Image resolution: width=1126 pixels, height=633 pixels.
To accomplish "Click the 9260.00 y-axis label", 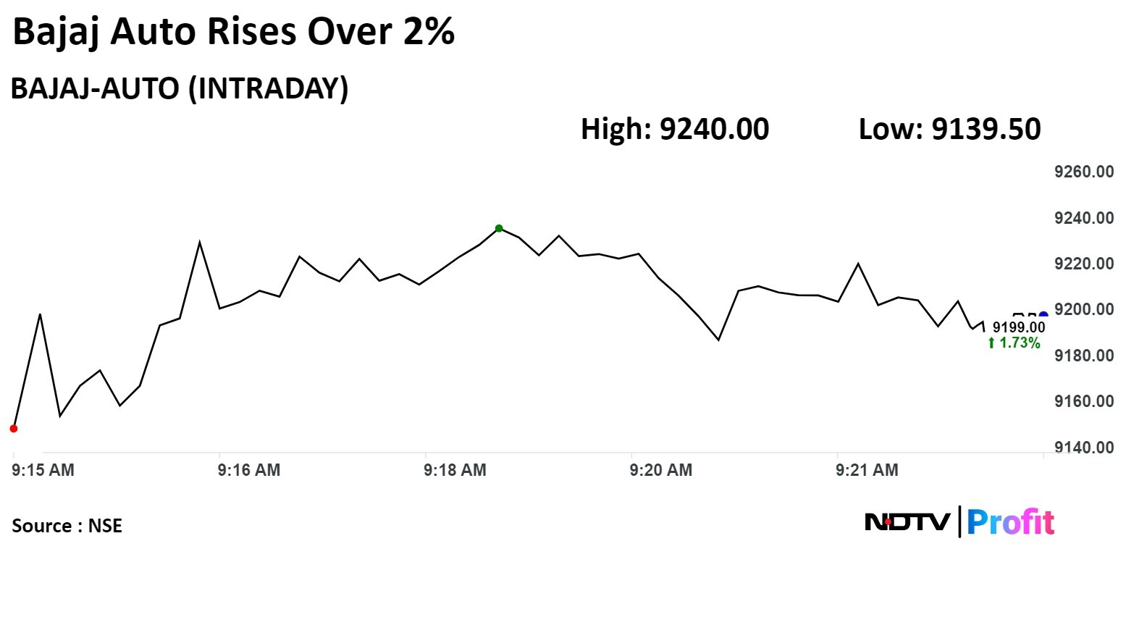I will (1083, 172).
